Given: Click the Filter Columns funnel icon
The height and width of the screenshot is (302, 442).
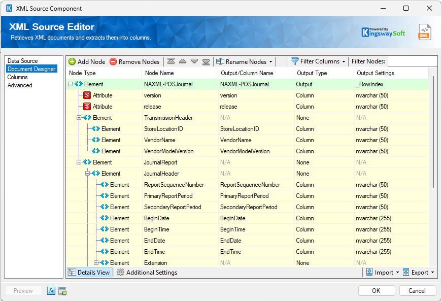Looking at the screenshot, I should (x=294, y=61).
